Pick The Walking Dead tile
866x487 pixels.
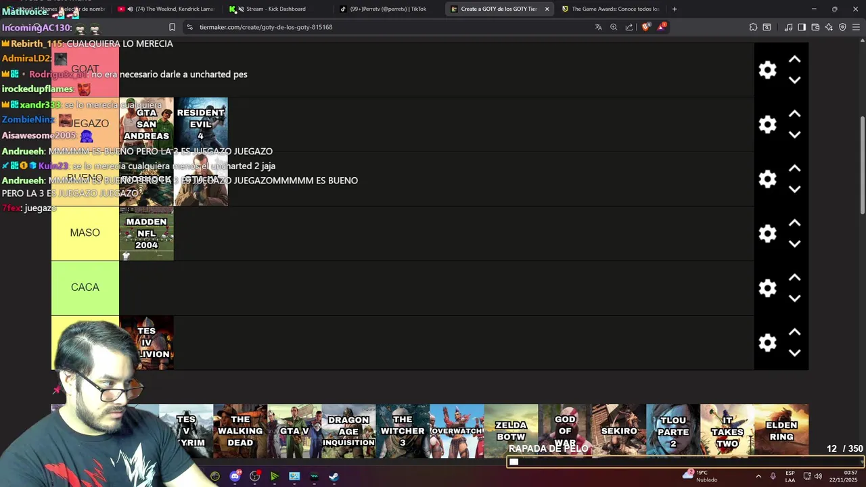click(240, 431)
